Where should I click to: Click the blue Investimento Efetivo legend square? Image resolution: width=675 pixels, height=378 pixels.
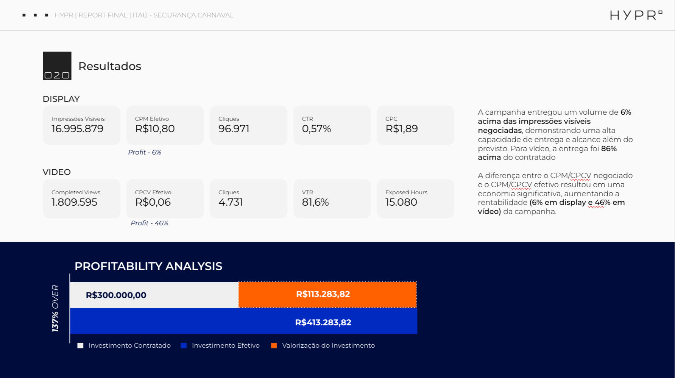click(184, 345)
